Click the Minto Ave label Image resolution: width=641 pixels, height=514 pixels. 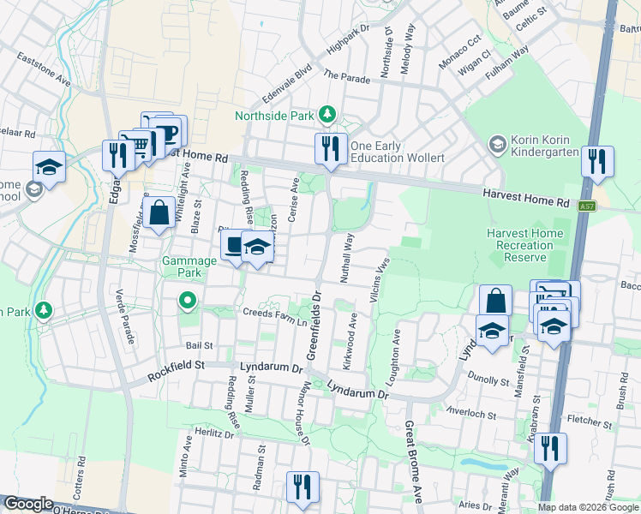(x=185, y=457)
